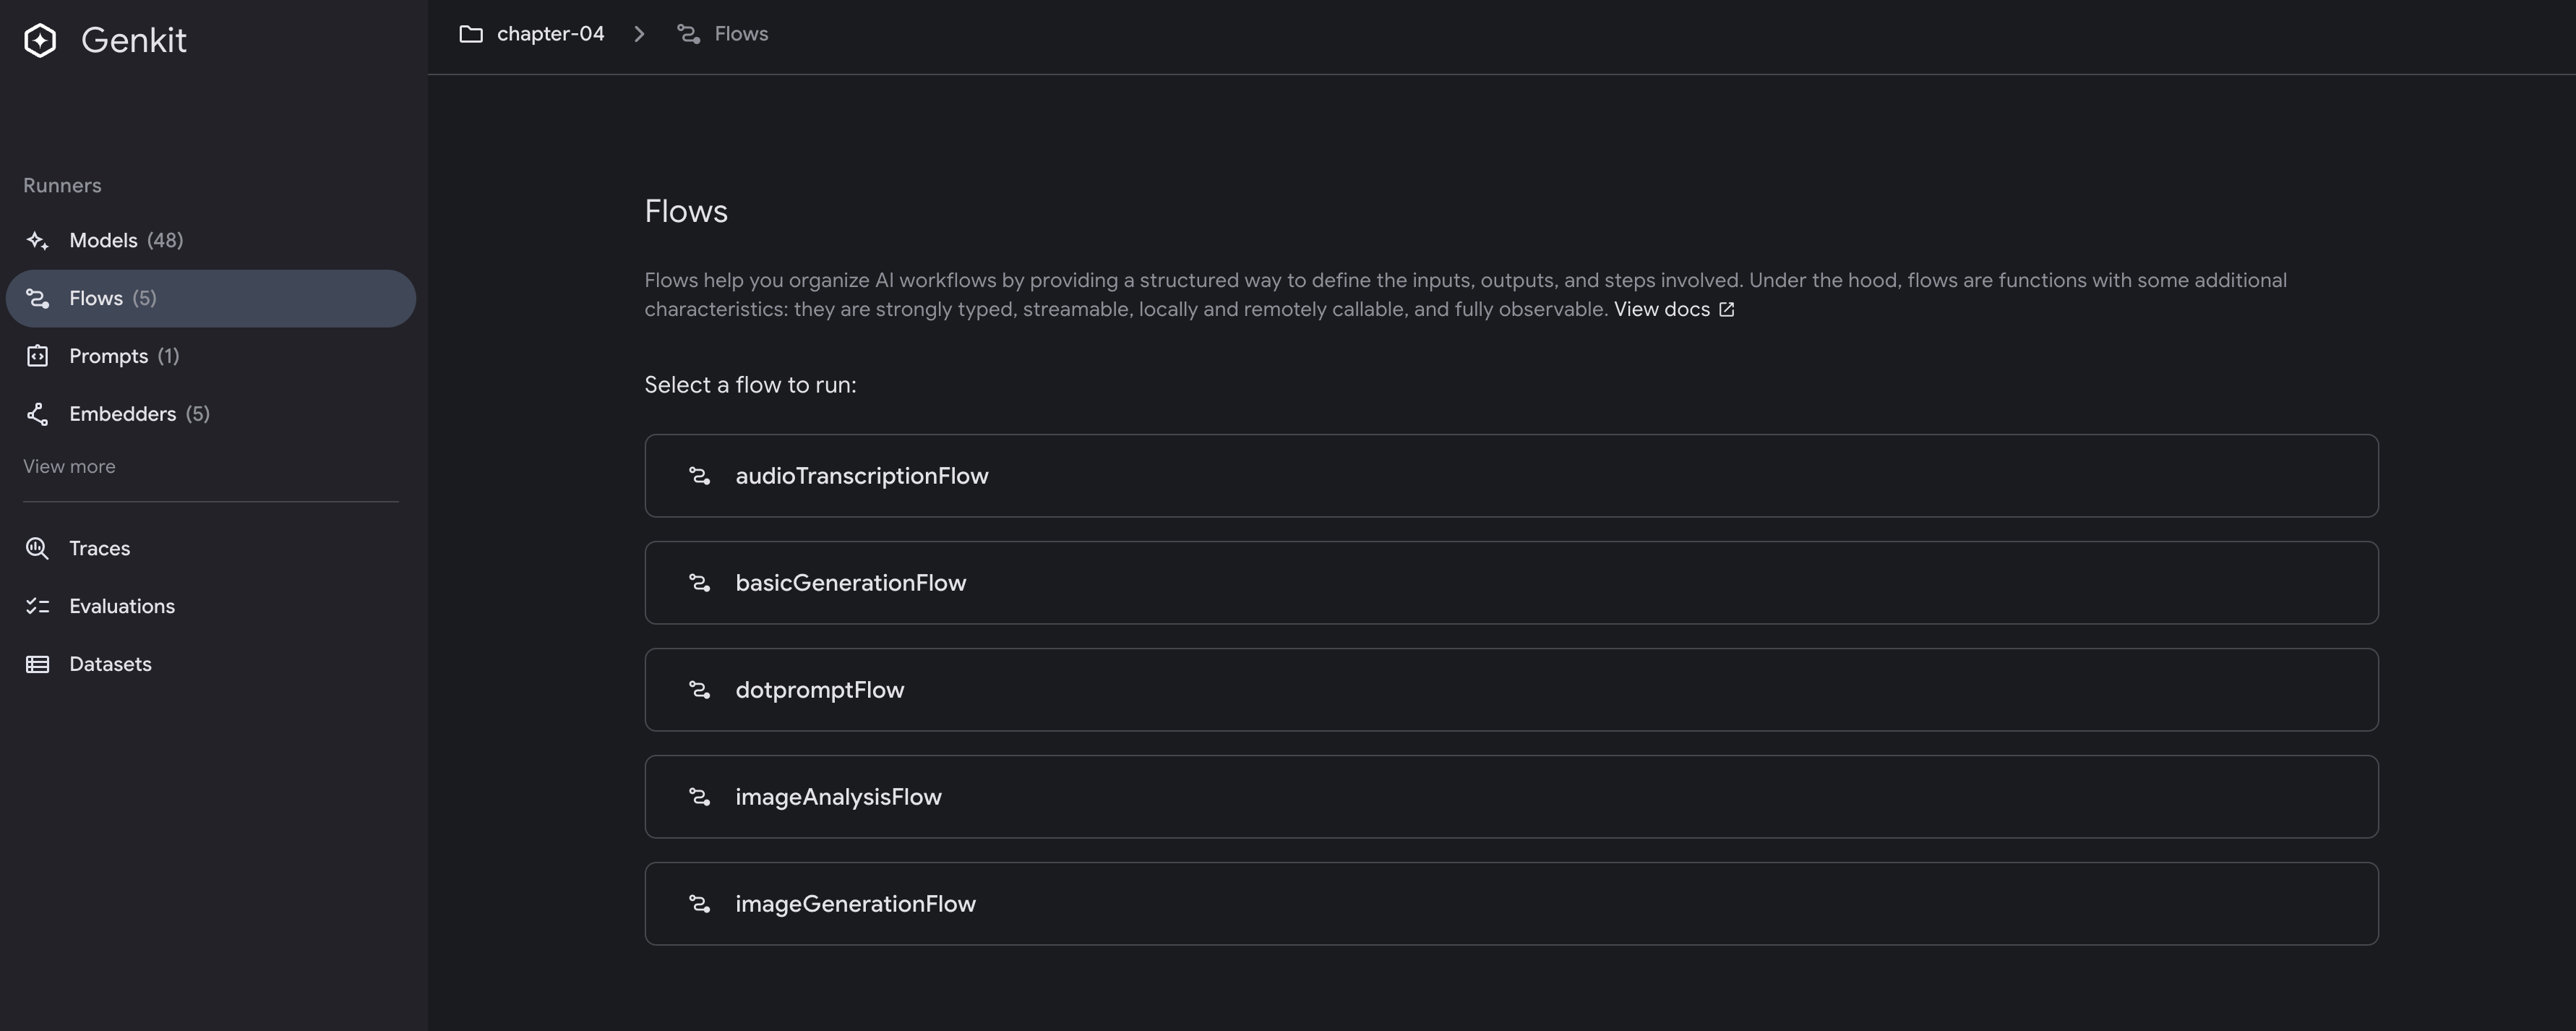Click the Flows breadcrumb label
This screenshot has width=2576, height=1031.
pyautogui.click(x=741, y=34)
